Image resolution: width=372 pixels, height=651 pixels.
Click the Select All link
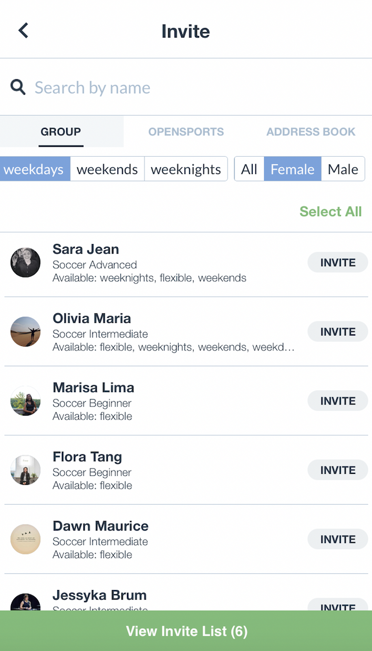tap(330, 211)
